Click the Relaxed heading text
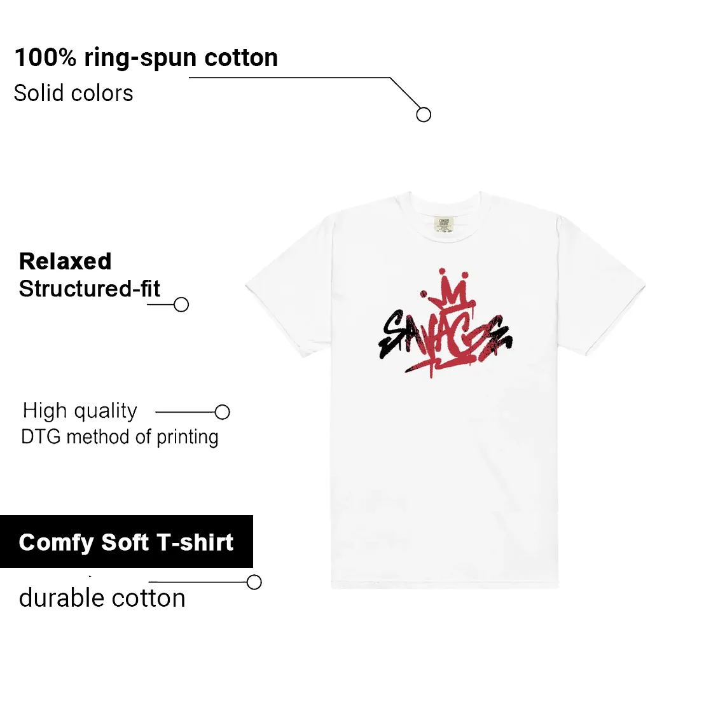Viewport: 725px width, 725px height. (66, 261)
